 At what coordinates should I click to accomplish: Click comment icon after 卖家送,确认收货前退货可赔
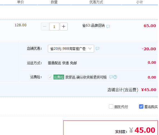[111, 77]
